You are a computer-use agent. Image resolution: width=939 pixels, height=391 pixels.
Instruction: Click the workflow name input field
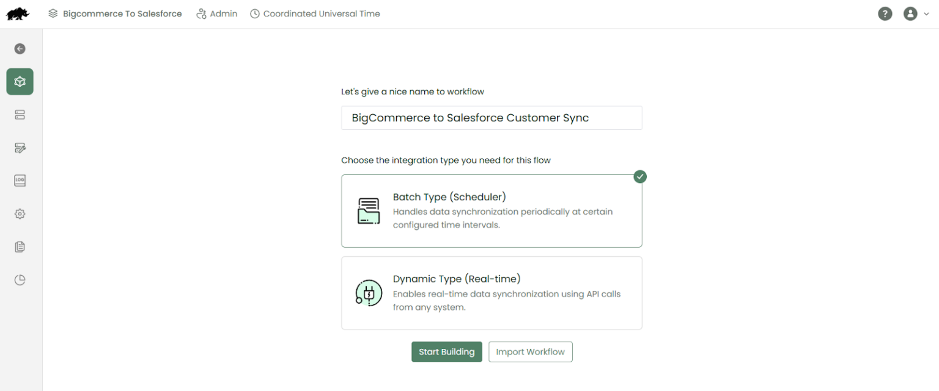coord(492,118)
